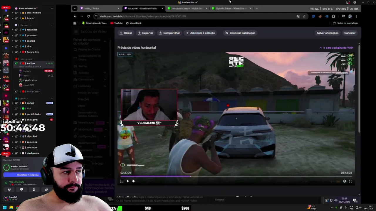Open the comandos channel in Discord
Screen dimensions: 376x211
pos(32,147)
